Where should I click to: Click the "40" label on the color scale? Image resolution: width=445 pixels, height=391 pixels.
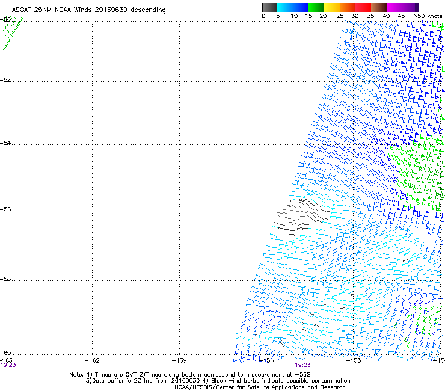pyautogui.click(x=386, y=16)
